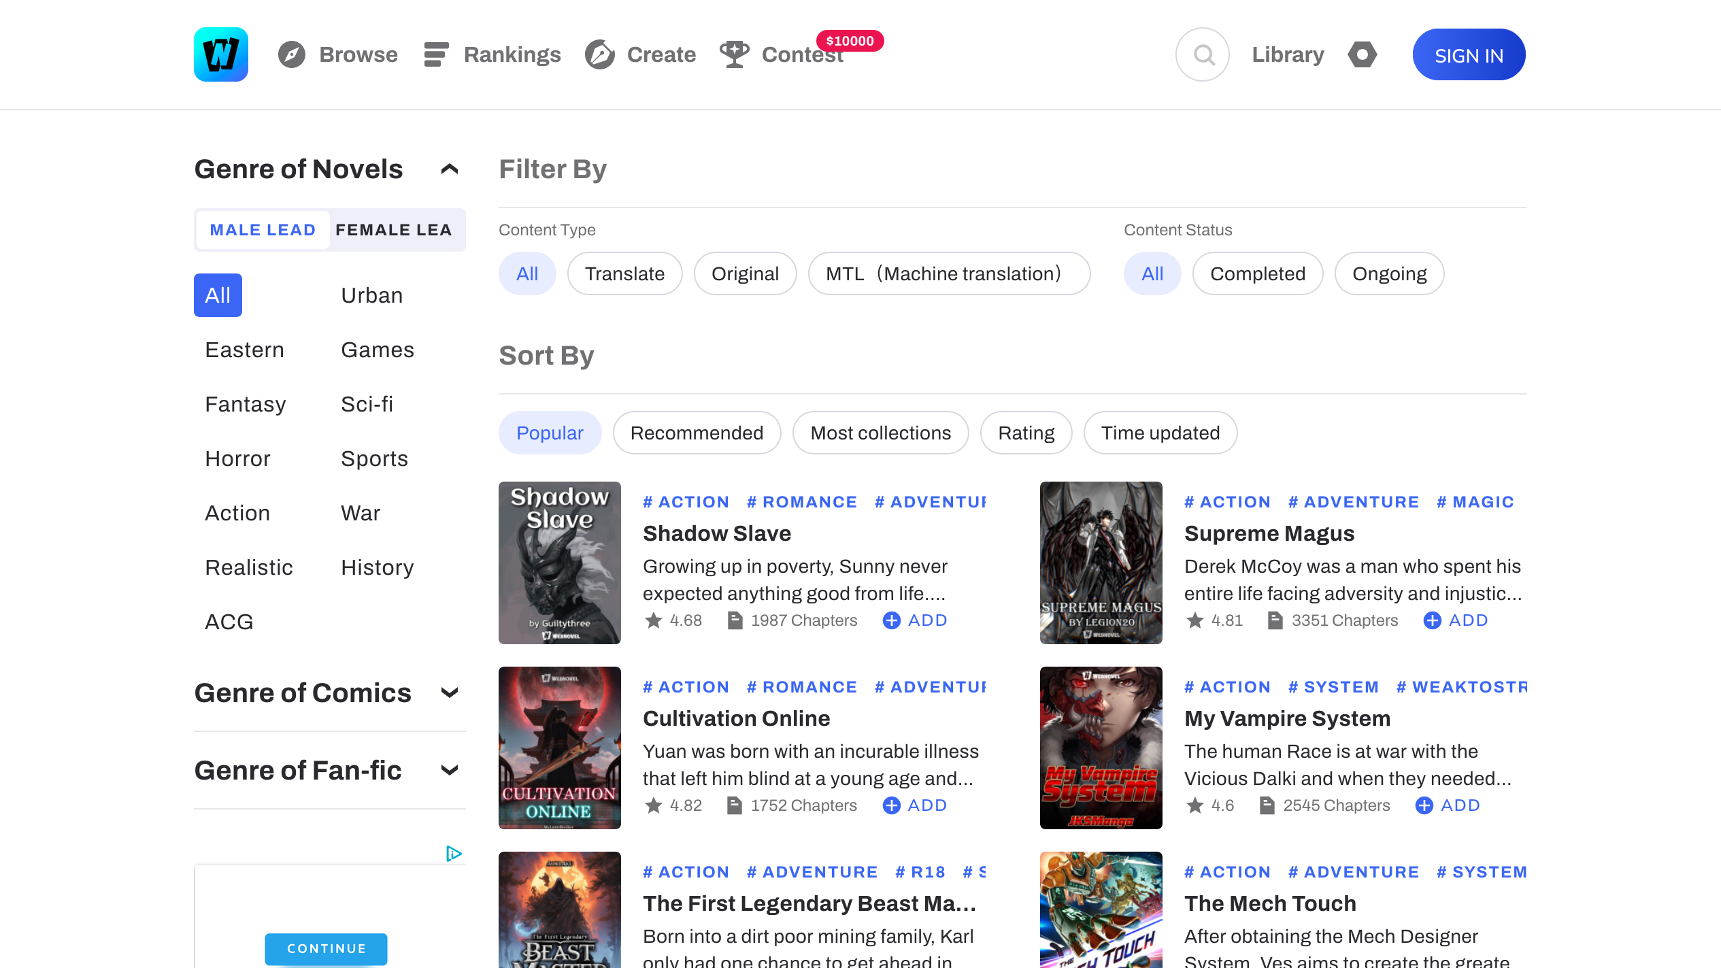This screenshot has height=968, width=1721.
Task: Open the hexagon settings icon
Action: (1363, 54)
